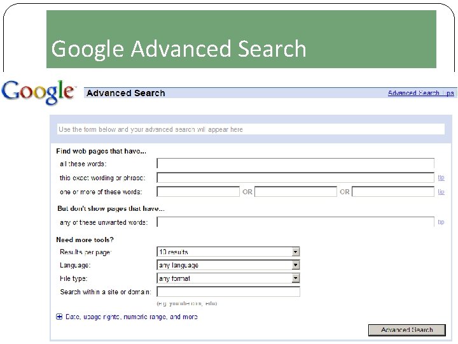
Task: Click the example text under domain field
Action: pyautogui.click(x=187, y=303)
